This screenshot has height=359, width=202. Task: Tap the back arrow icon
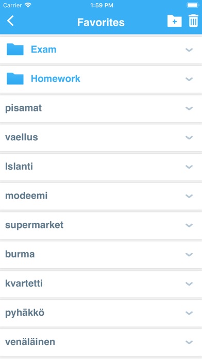point(10,21)
